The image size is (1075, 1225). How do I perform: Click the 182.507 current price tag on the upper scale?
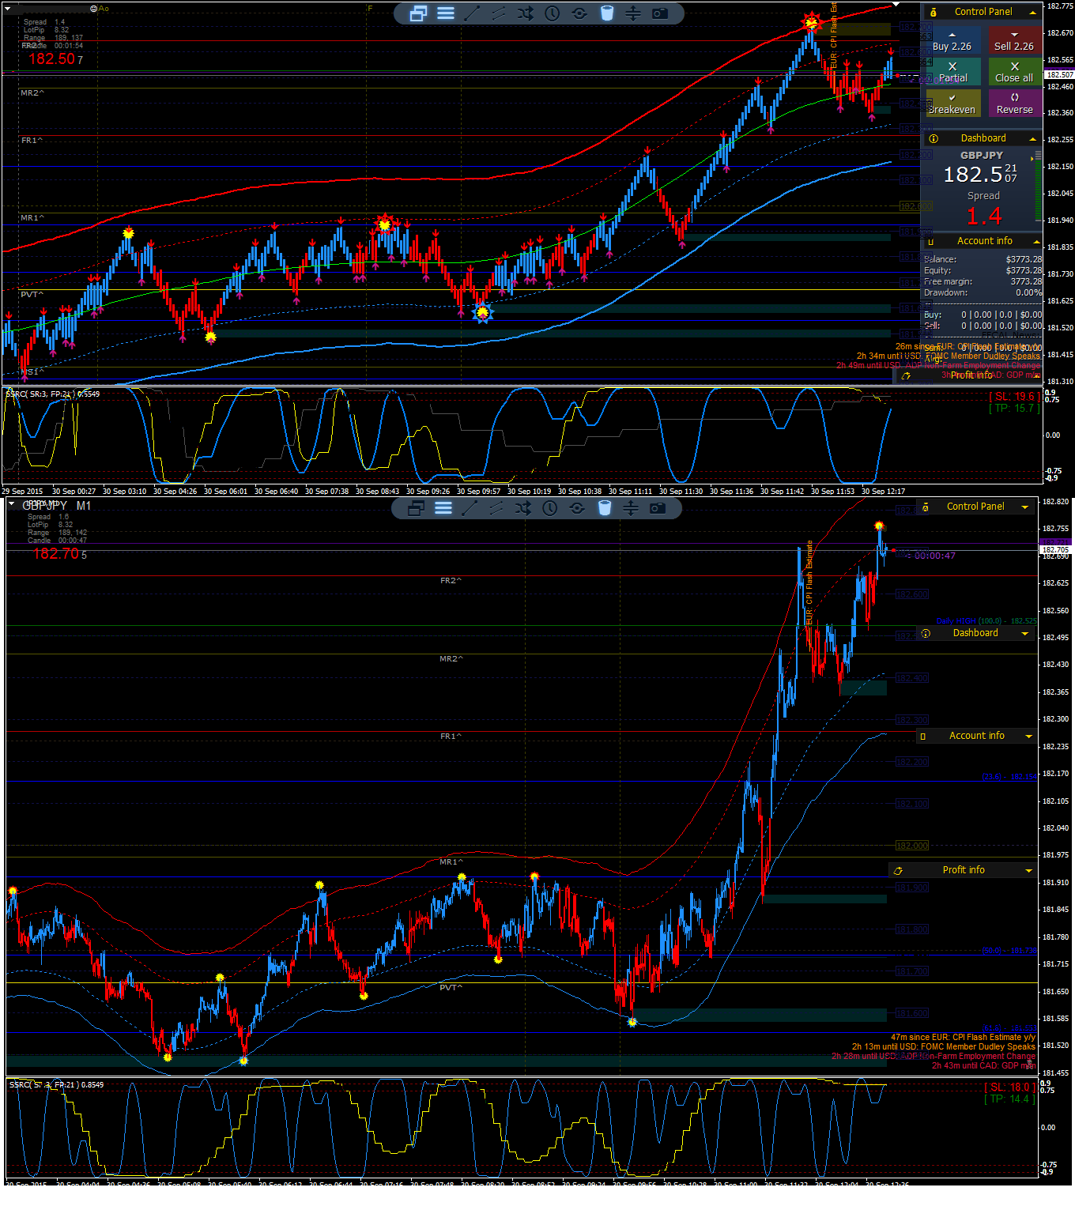pos(1059,75)
